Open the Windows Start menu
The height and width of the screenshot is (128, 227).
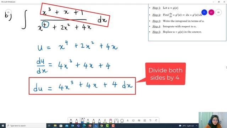pyautogui.click(x=3, y=126)
